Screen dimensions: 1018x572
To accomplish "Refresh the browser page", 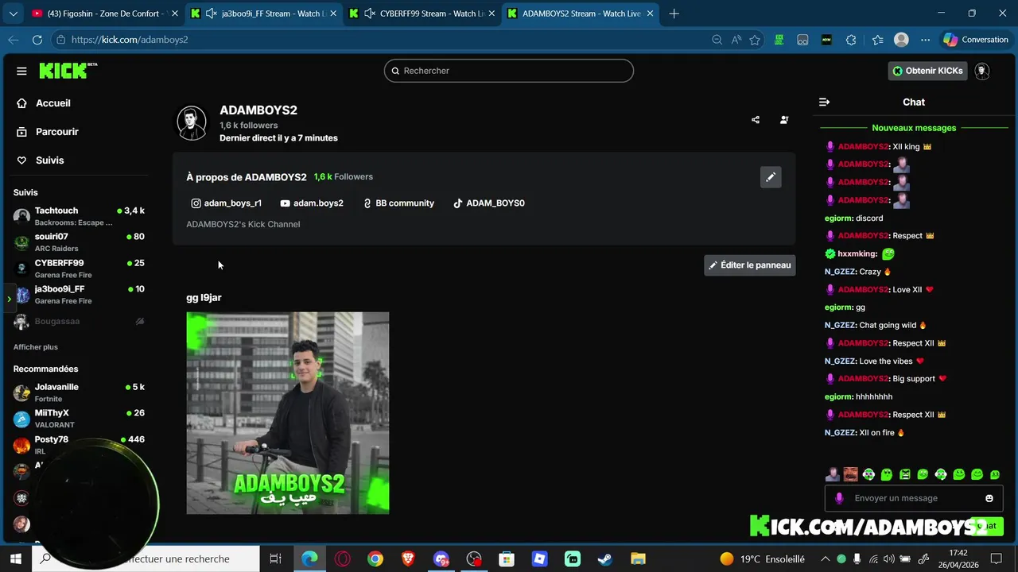I will click(x=37, y=40).
